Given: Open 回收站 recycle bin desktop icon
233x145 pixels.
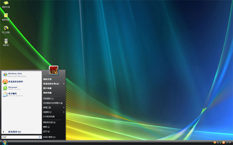Looking at the screenshot, I should pyautogui.click(x=6, y=41).
